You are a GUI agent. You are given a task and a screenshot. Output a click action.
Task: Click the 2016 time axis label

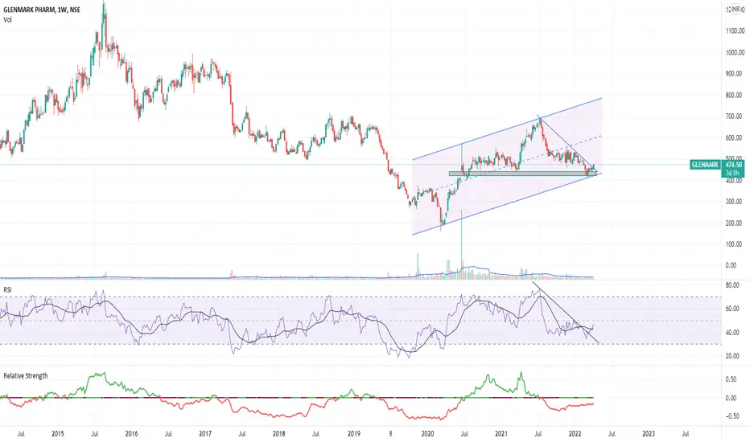(131, 434)
